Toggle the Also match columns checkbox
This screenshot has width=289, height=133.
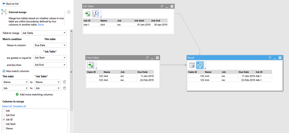point(4,71)
